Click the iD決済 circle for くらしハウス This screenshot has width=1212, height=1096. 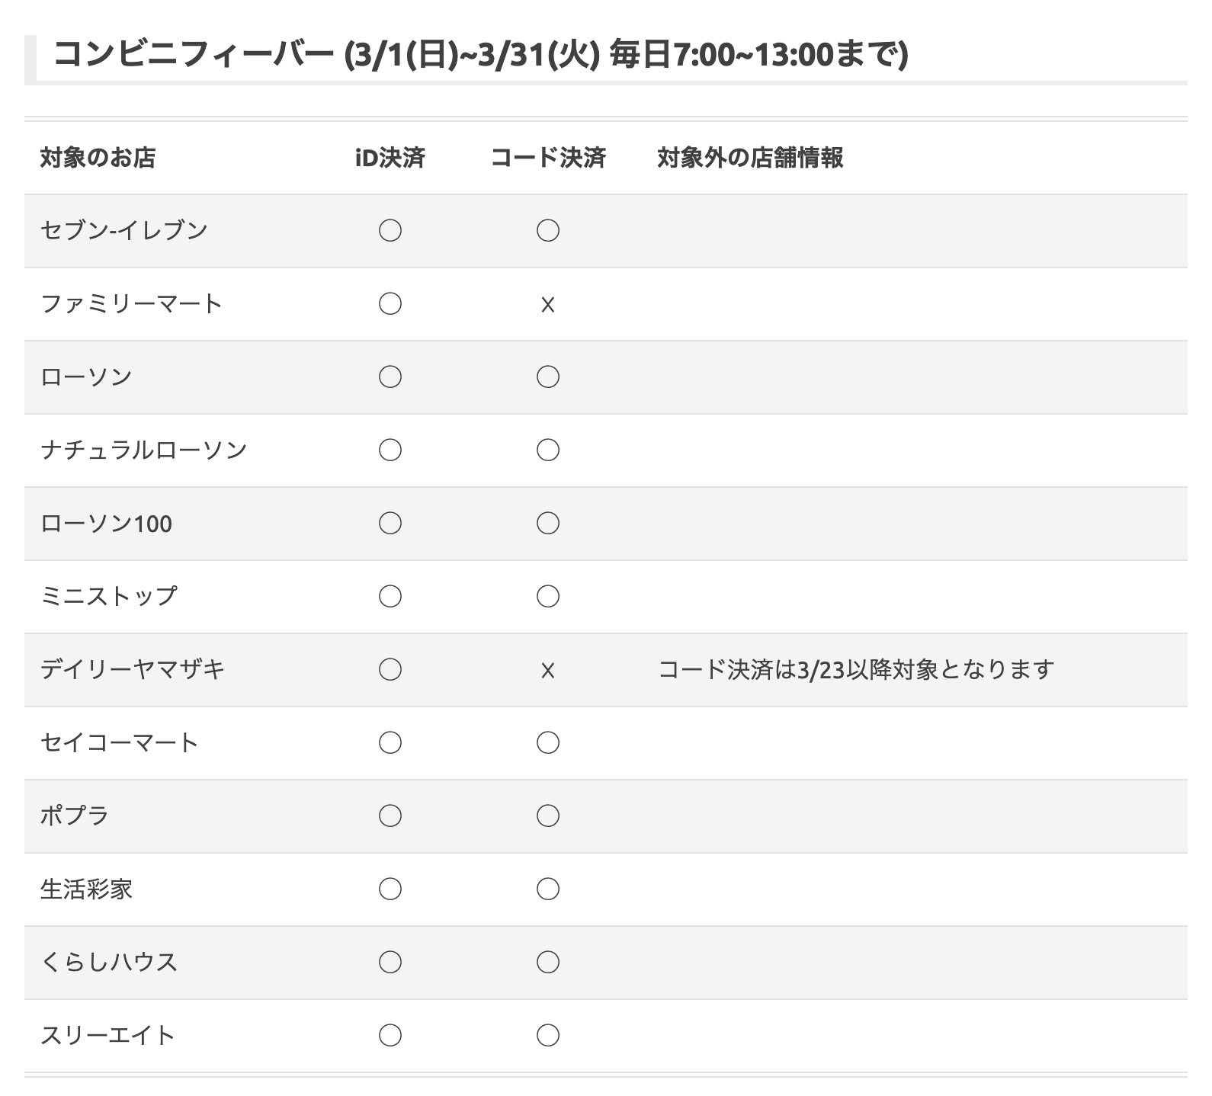click(x=390, y=962)
